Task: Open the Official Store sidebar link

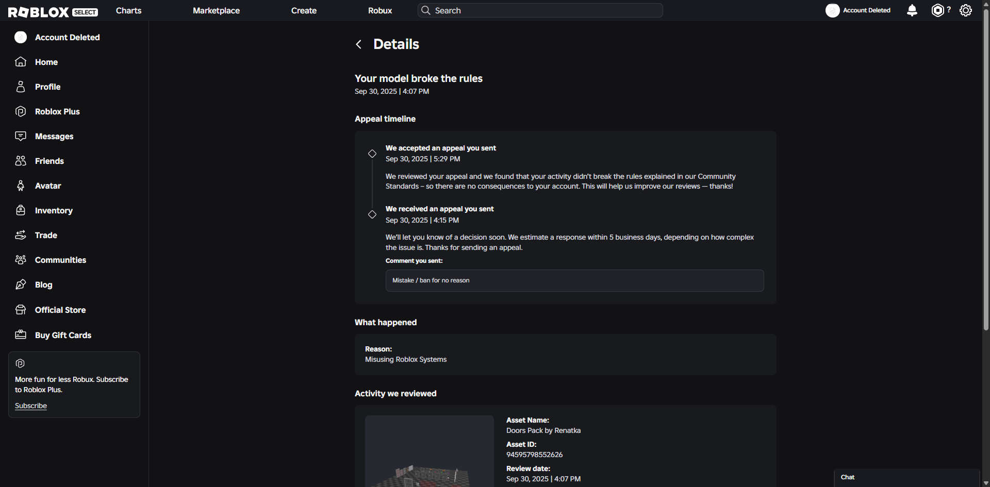Action: pos(60,310)
